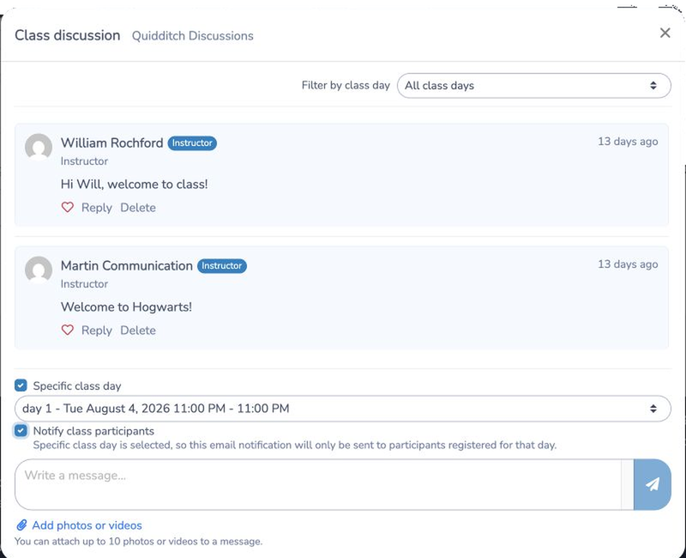Click the Quidditch Discussions subtitle
This screenshot has height=558, width=686.
192,35
